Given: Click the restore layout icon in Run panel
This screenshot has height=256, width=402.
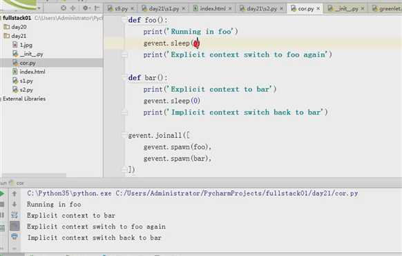Looking at the screenshot, I should point(2,228).
